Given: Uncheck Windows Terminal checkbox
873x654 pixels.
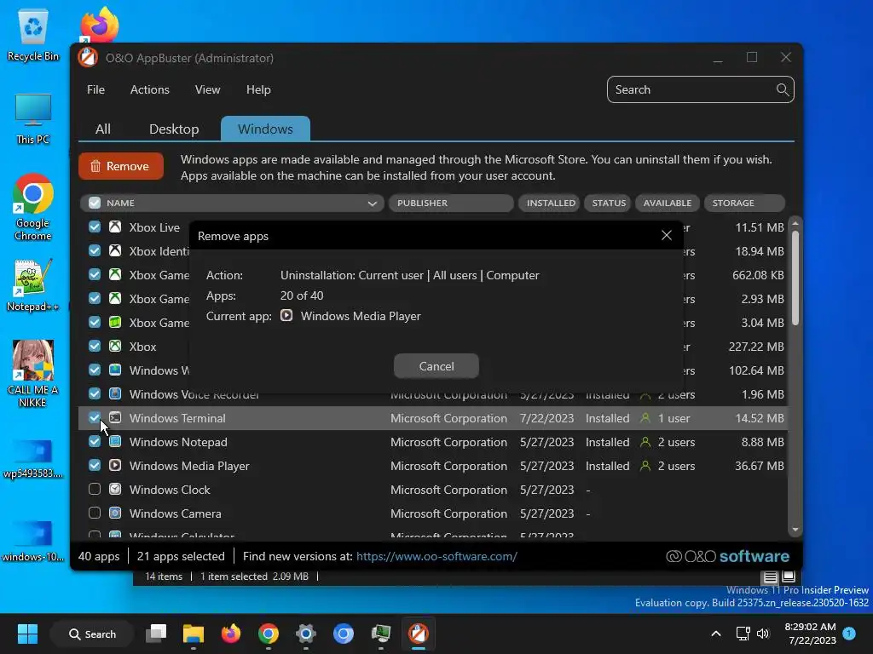Looking at the screenshot, I should point(95,417).
